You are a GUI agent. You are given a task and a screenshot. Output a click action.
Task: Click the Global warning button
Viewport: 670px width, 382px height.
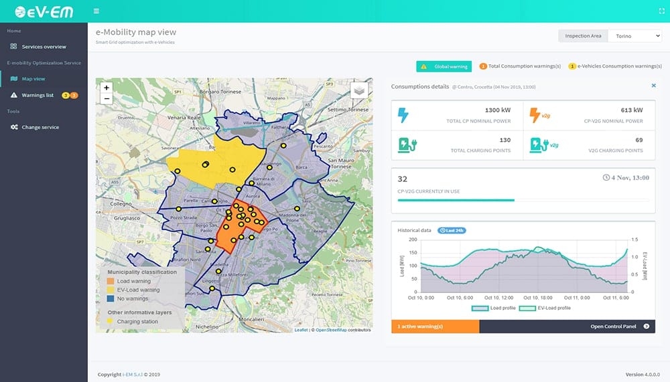pyautogui.click(x=444, y=67)
